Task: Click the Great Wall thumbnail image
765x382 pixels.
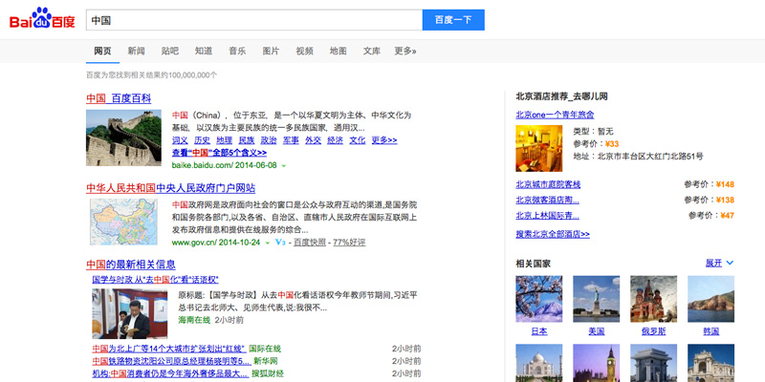Action: pyautogui.click(x=123, y=138)
